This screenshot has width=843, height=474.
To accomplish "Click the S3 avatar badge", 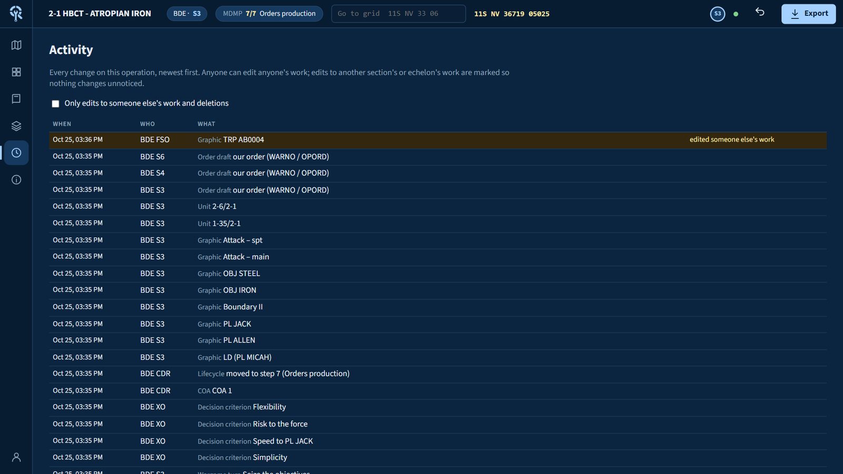I will click(718, 14).
